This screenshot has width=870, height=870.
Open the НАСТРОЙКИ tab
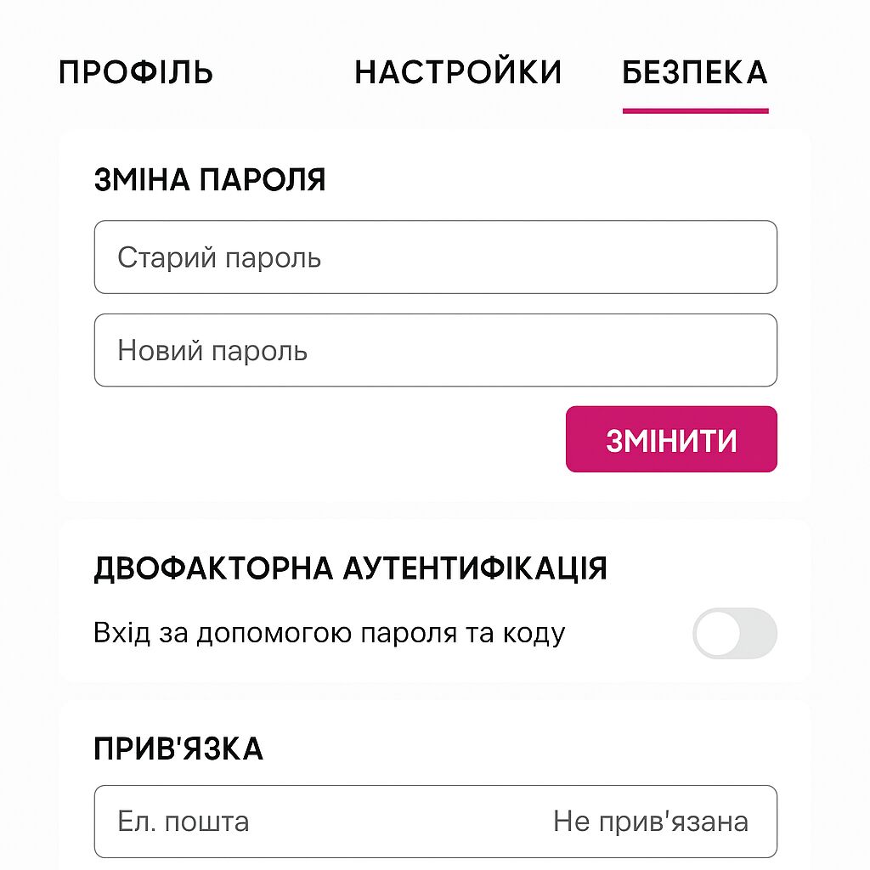point(460,72)
